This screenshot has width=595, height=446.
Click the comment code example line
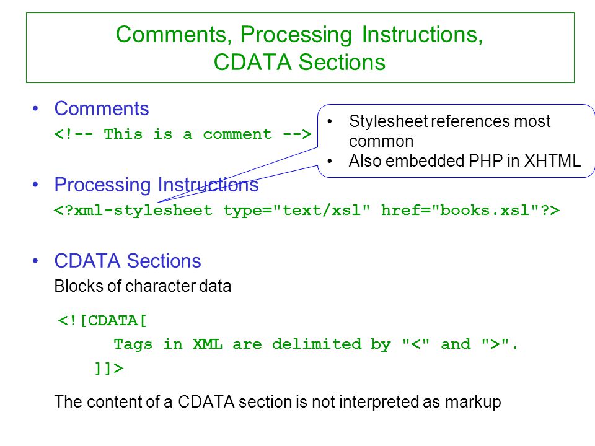[183, 134]
